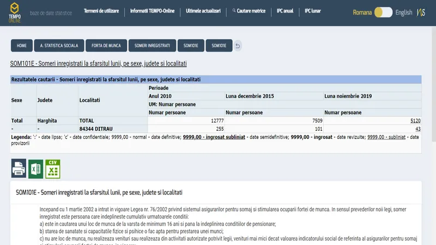Toggle the Romana/English language switch
This screenshot has height=245, width=436.
(383, 13)
